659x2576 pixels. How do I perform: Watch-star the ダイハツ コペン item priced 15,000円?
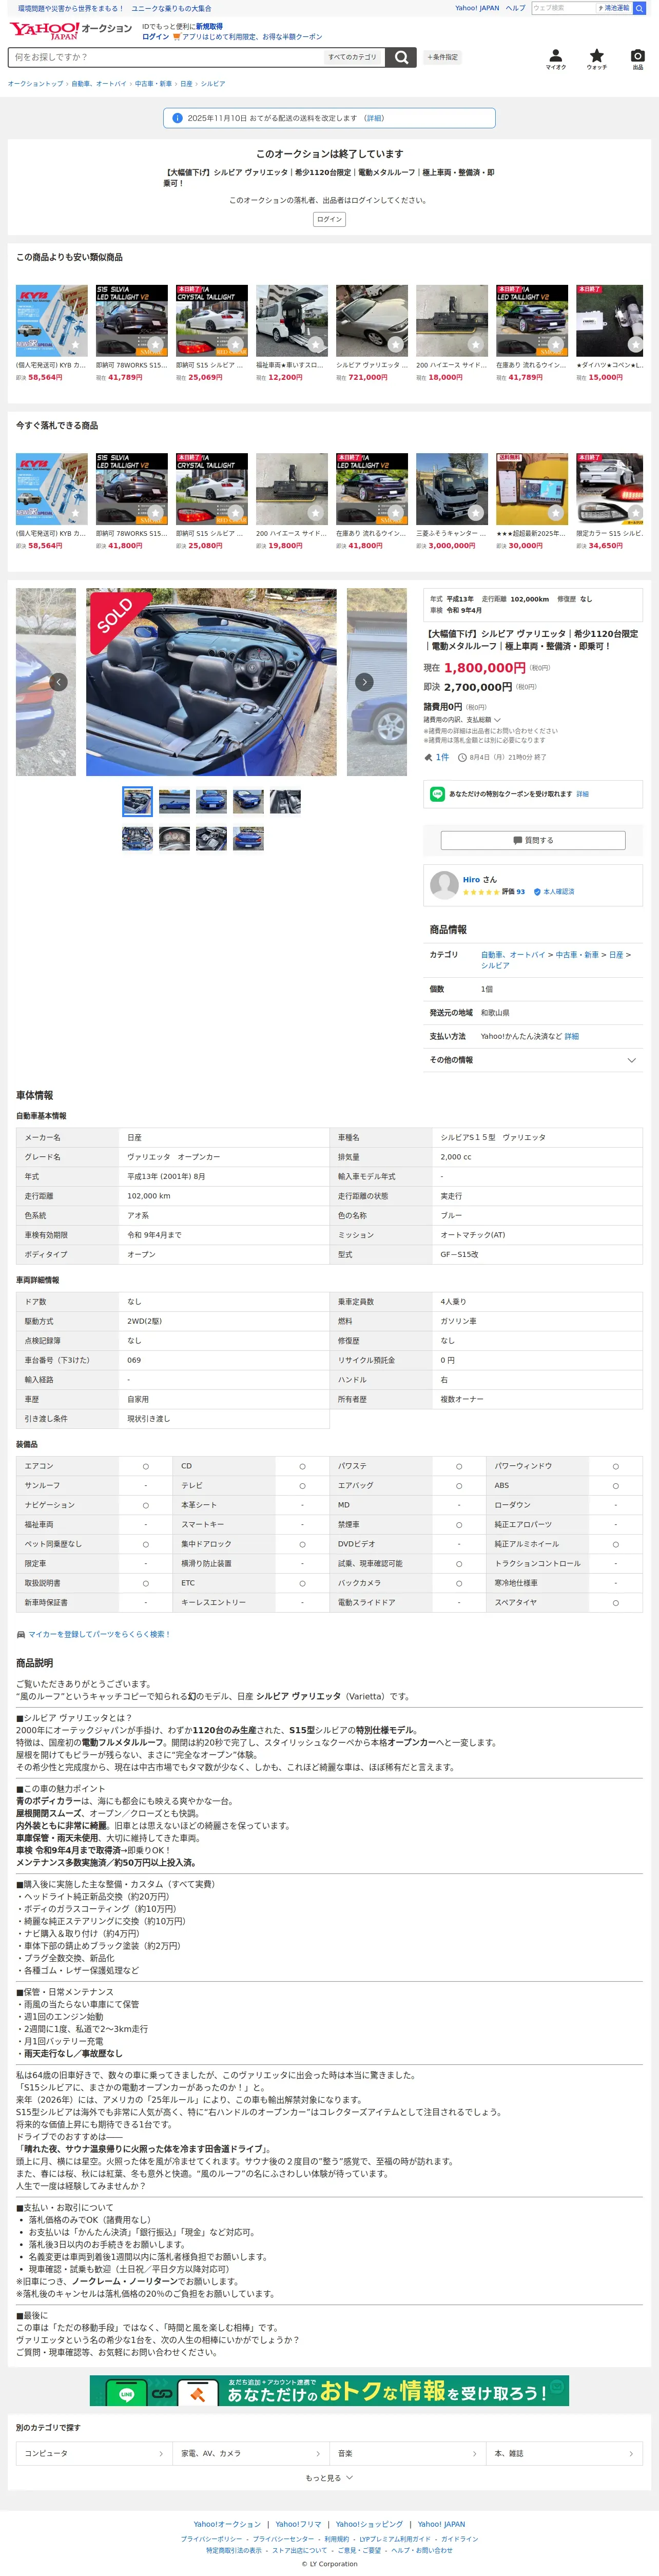635,345
